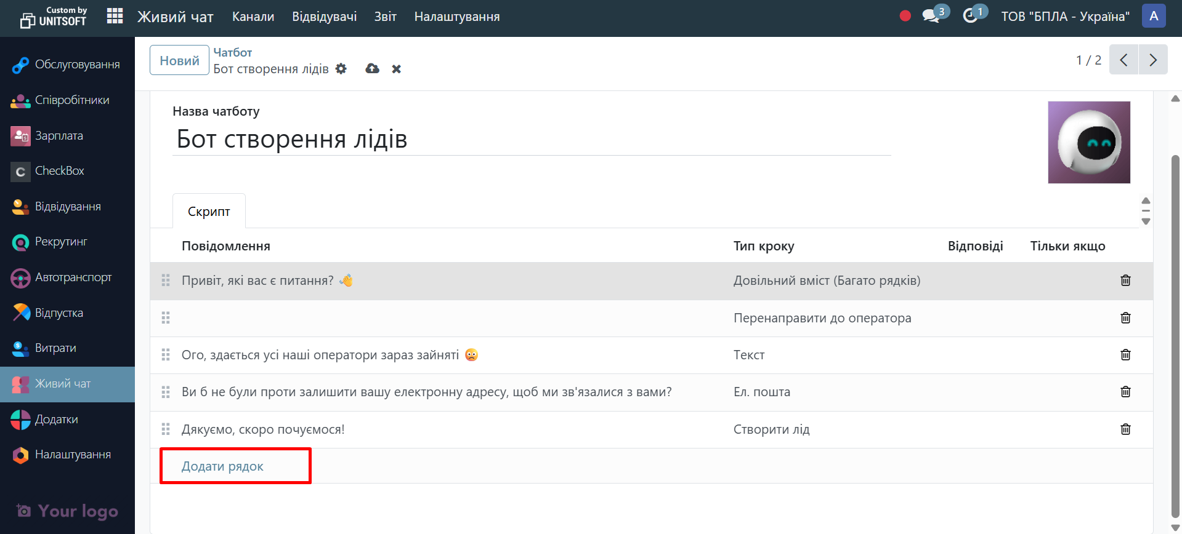Click the chatbot name input field
The width and height of the screenshot is (1182, 534).
pyautogui.click(x=531, y=140)
